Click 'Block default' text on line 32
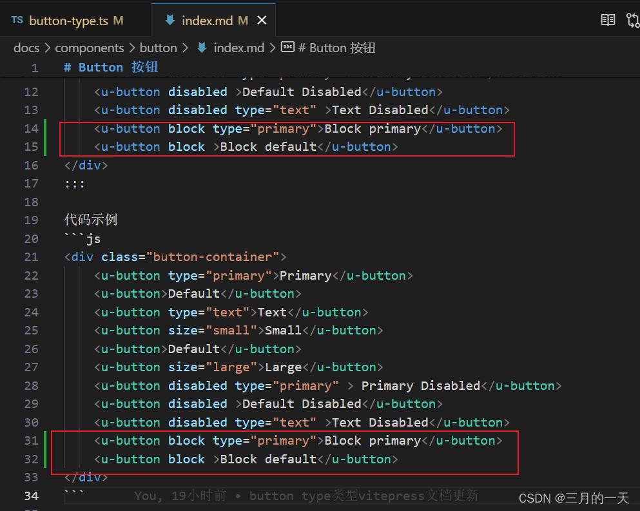 pos(268,459)
